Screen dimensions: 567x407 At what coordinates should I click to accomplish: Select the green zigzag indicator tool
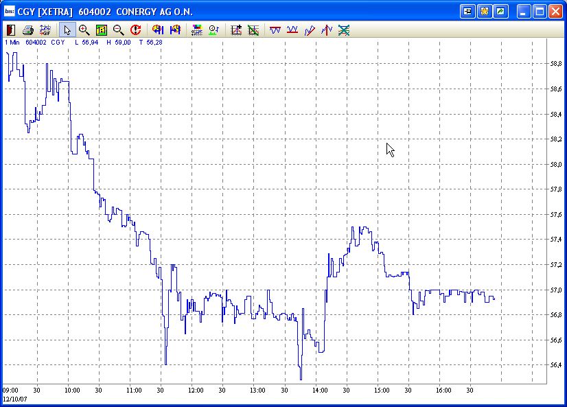click(293, 30)
